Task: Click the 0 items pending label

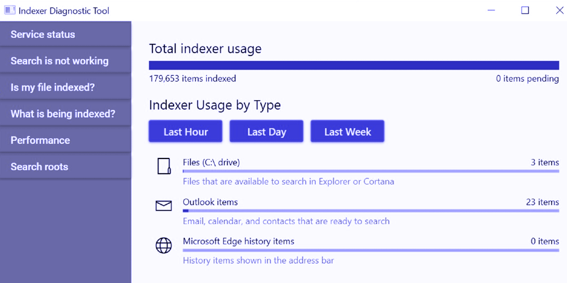Action: [x=527, y=79]
